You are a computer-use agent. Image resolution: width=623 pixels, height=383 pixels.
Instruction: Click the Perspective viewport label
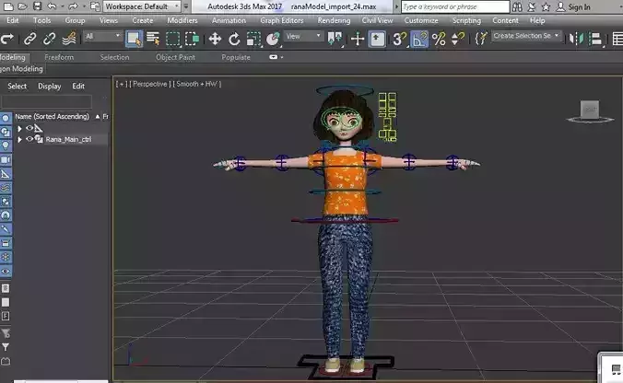coord(150,84)
